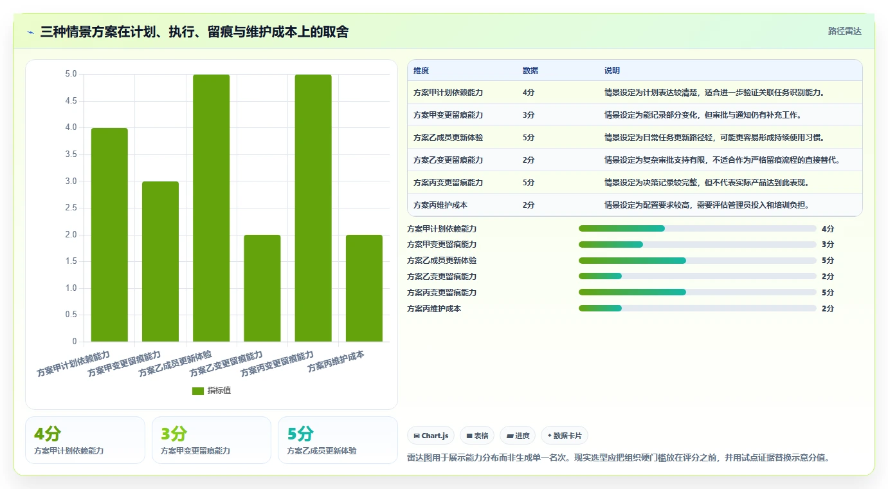
Task: Click the 方案甲变更留痕能力 progress bar
Action: tap(698, 244)
